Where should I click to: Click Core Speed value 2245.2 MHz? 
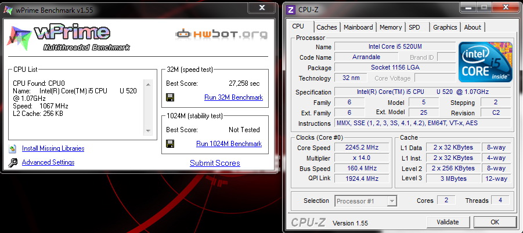362,147
